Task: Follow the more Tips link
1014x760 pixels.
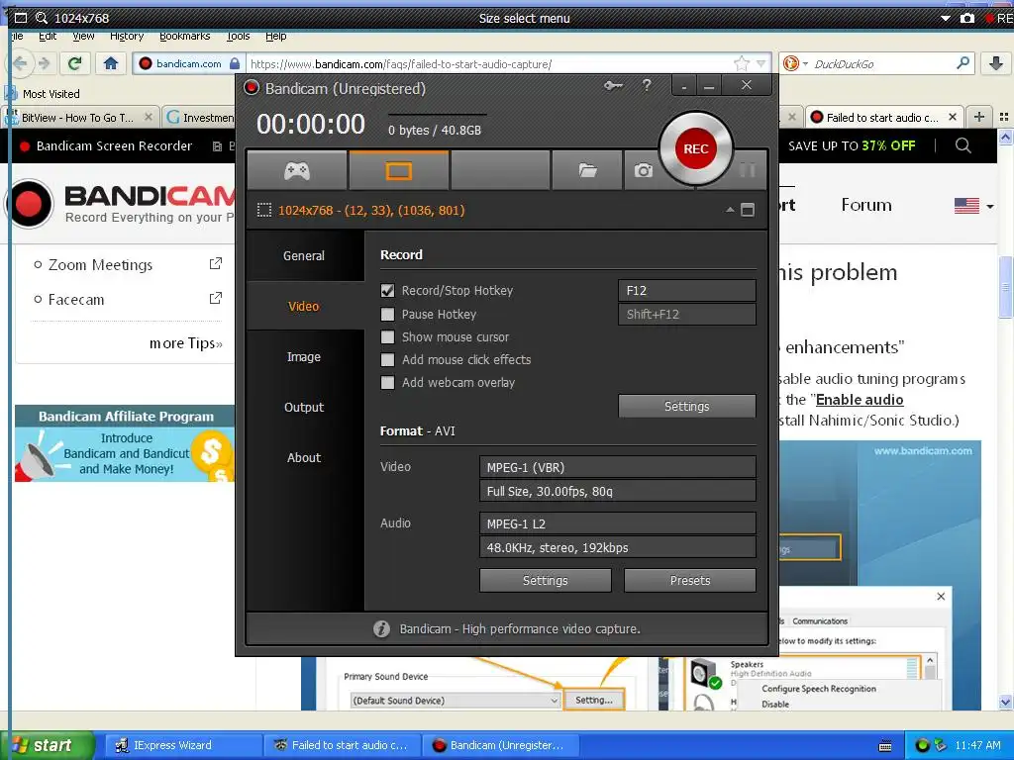Action: [x=186, y=343]
